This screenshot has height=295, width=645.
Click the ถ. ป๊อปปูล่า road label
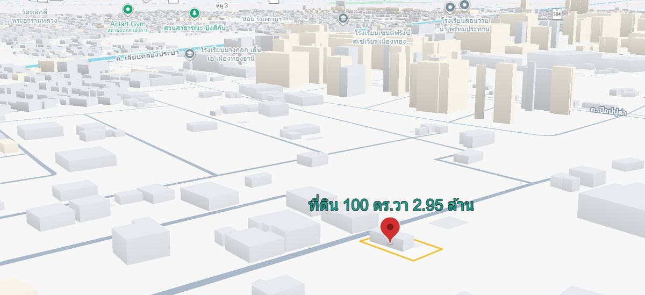(607, 111)
